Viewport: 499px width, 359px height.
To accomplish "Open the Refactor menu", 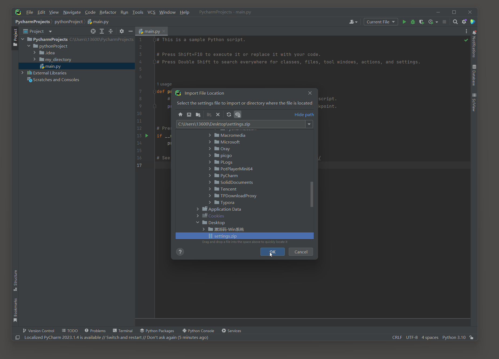I will click(108, 12).
